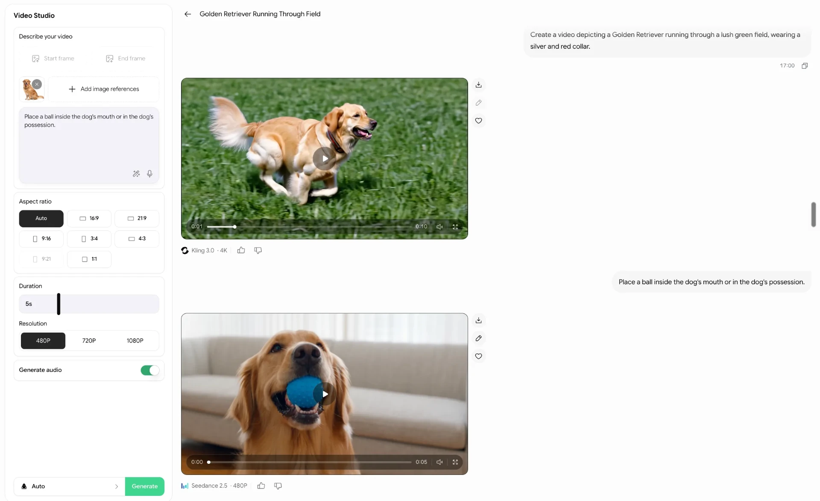Viewport: 820px width, 501px height.
Task: Click the green Generate button
Action: [145, 486]
